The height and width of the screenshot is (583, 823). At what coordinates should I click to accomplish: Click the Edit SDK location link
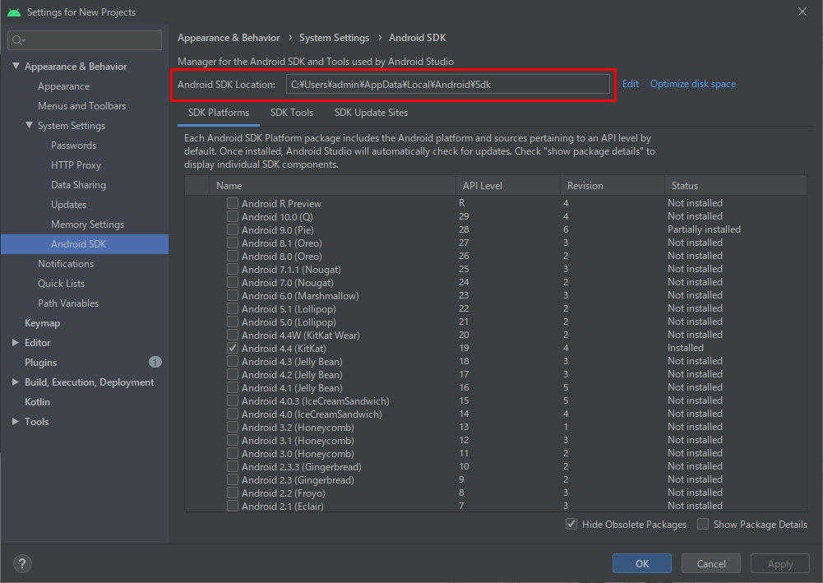tap(631, 84)
